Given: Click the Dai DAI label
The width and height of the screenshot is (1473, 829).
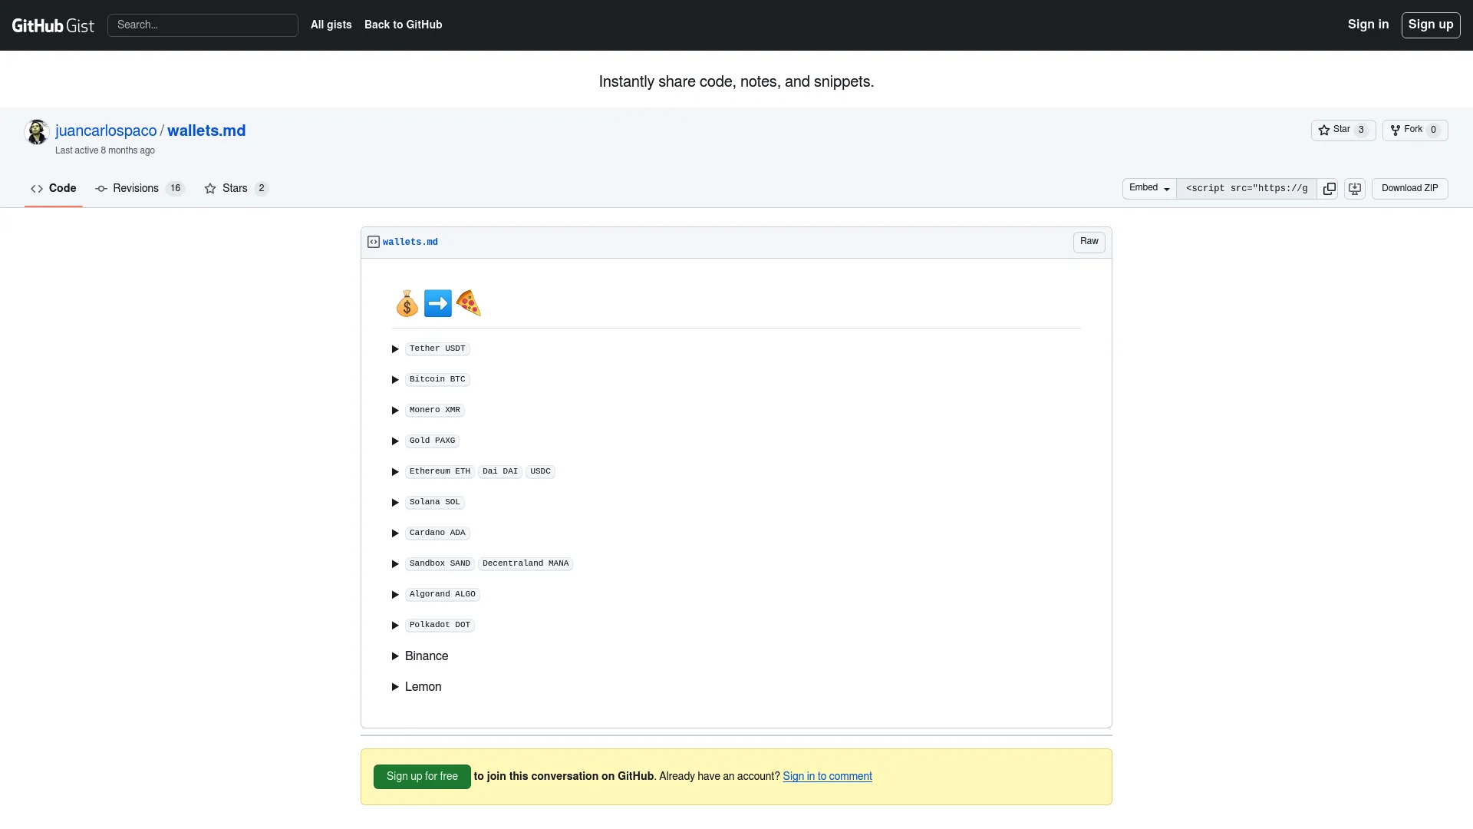Looking at the screenshot, I should coord(500,471).
